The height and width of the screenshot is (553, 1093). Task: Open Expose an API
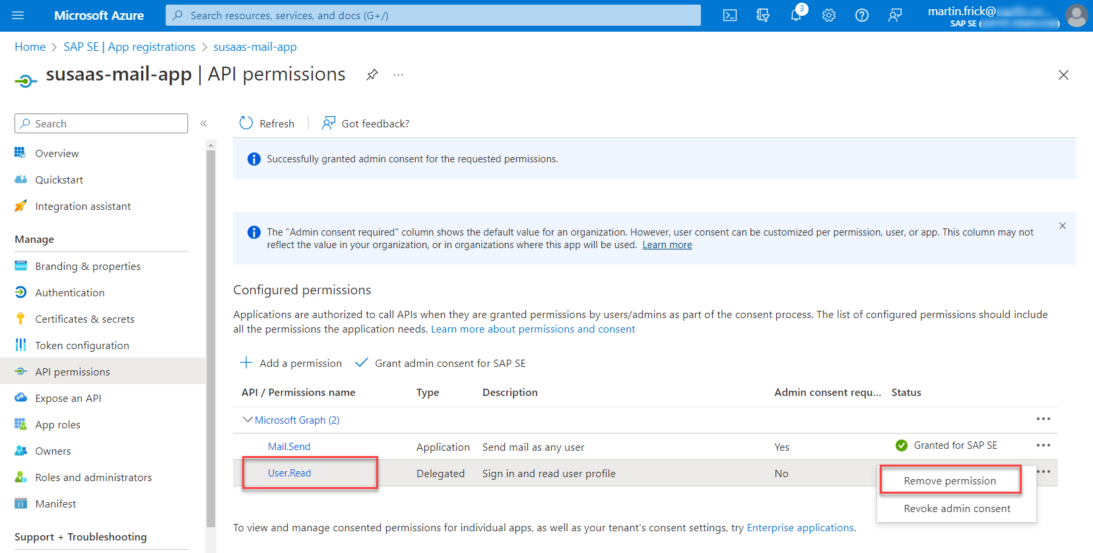pyautogui.click(x=68, y=398)
